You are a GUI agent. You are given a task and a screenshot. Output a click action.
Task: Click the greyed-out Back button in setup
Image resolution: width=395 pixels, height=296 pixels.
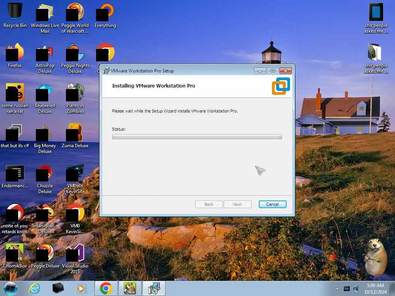pyautogui.click(x=209, y=204)
